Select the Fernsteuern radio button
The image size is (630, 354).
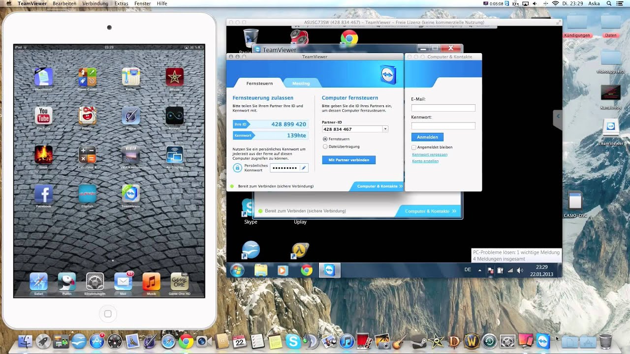[x=325, y=139]
